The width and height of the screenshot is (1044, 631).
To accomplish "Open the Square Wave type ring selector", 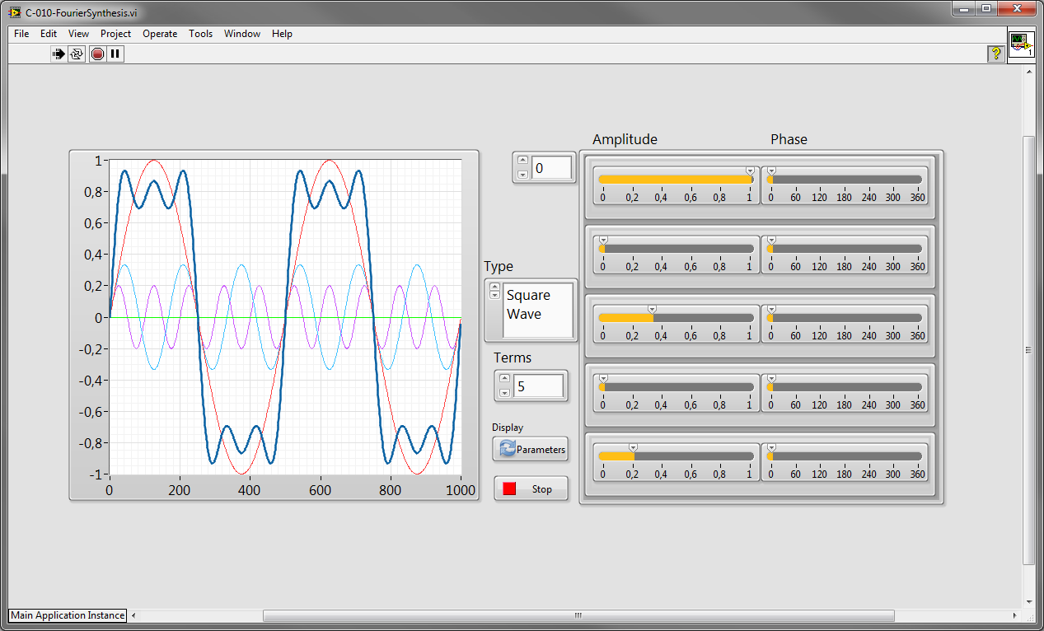I will 537,309.
